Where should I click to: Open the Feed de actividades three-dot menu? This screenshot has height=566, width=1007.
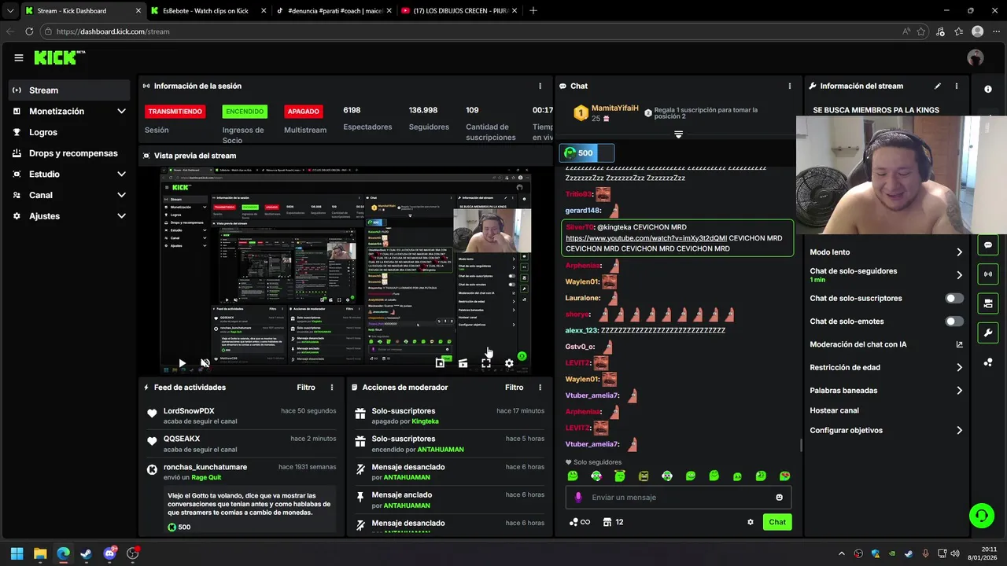pyautogui.click(x=332, y=388)
